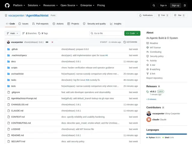This screenshot has width=192, height=144.
Task: Star the AgentMachinist repository
Action: tap(179, 15)
